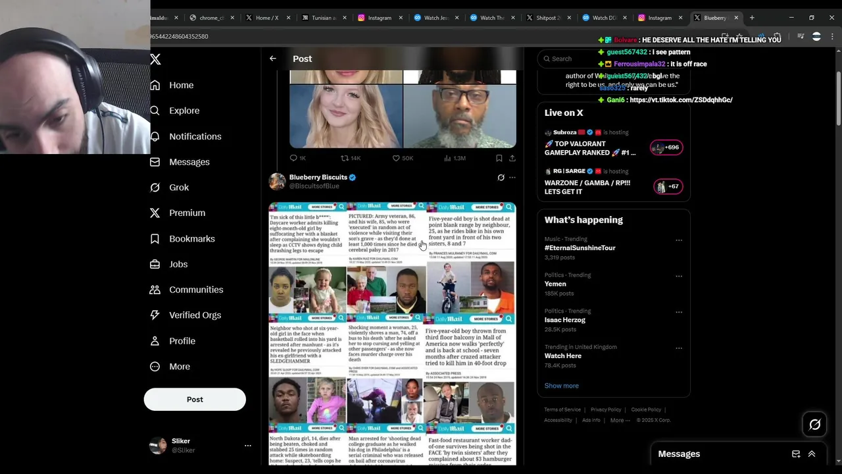Image resolution: width=842 pixels, height=474 pixels.
Task: Open the Sliker account switcher menu
Action: point(248,446)
